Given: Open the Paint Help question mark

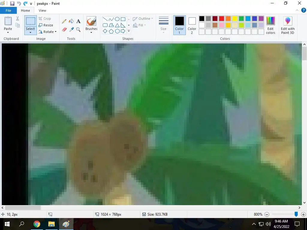Looking at the screenshot, I should click(303, 10).
